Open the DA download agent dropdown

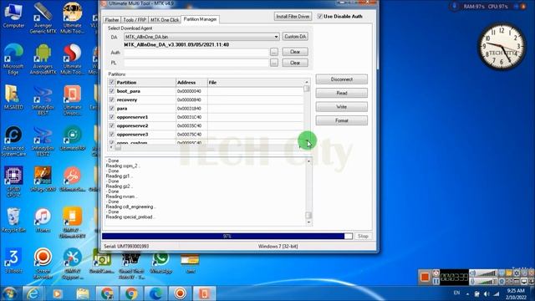(x=276, y=37)
